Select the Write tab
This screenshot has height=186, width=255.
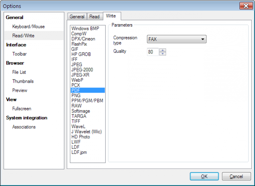(x=112, y=16)
